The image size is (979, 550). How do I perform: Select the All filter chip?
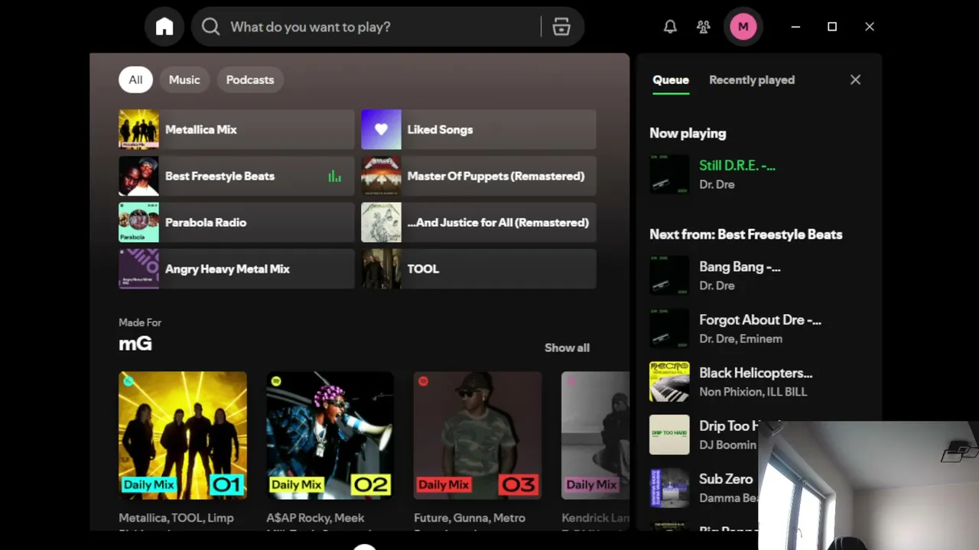(x=135, y=79)
